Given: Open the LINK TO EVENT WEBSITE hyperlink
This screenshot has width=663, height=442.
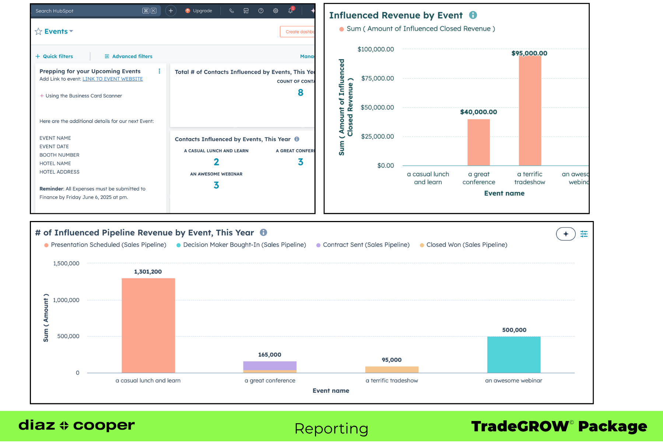Looking at the screenshot, I should click(112, 79).
